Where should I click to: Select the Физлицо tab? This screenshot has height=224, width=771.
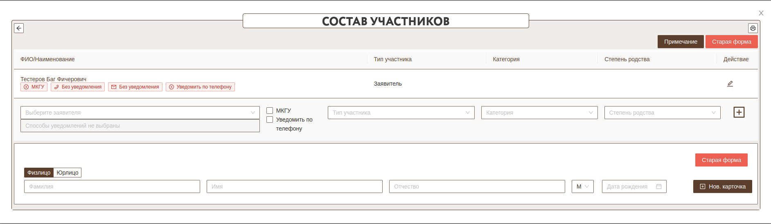tap(39, 173)
